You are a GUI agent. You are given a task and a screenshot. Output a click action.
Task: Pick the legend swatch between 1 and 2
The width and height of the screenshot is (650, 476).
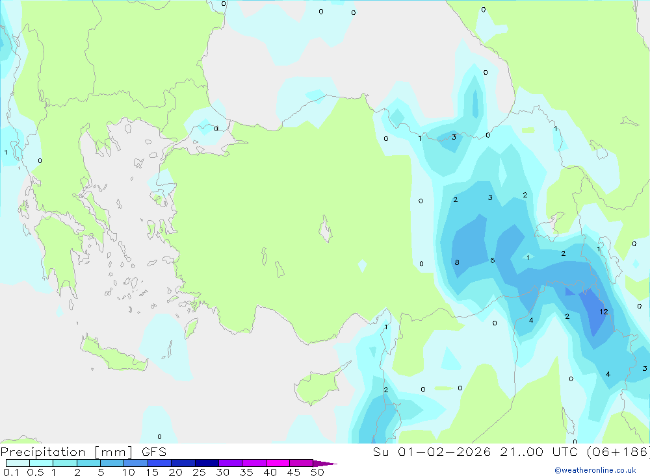[x=65, y=463]
